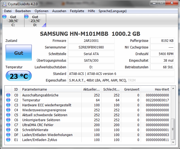
Task: Select the Wiederzuweisungsereignisse row
Action: [88, 110]
